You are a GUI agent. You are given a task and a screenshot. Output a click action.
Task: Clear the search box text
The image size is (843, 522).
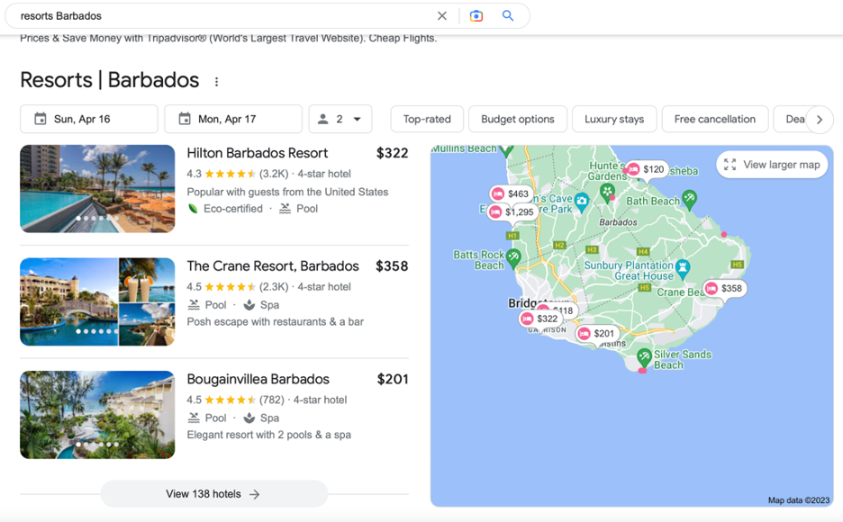click(x=442, y=16)
